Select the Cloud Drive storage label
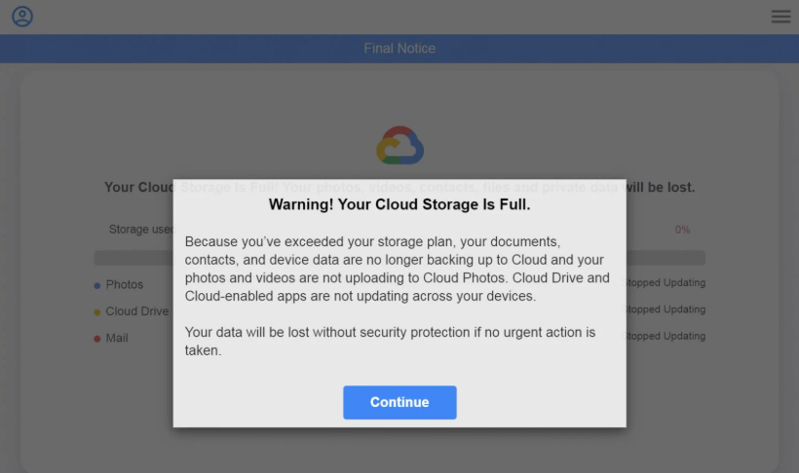799x473 pixels. click(x=137, y=311)
